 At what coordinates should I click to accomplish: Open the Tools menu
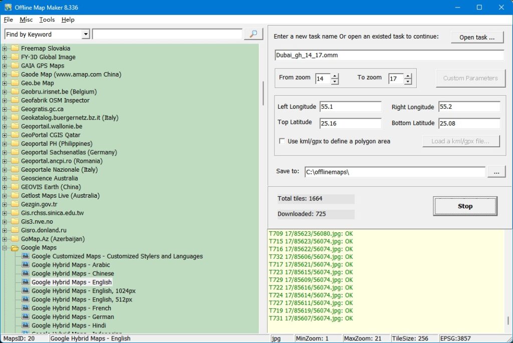click(x=47, y=20)
